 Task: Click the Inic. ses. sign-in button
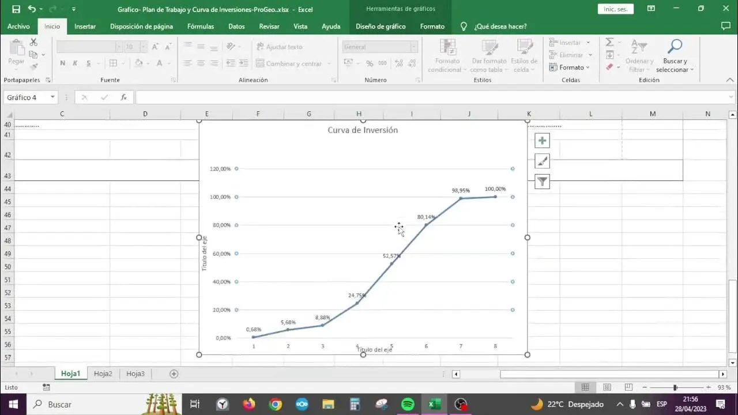pos(615,9)
